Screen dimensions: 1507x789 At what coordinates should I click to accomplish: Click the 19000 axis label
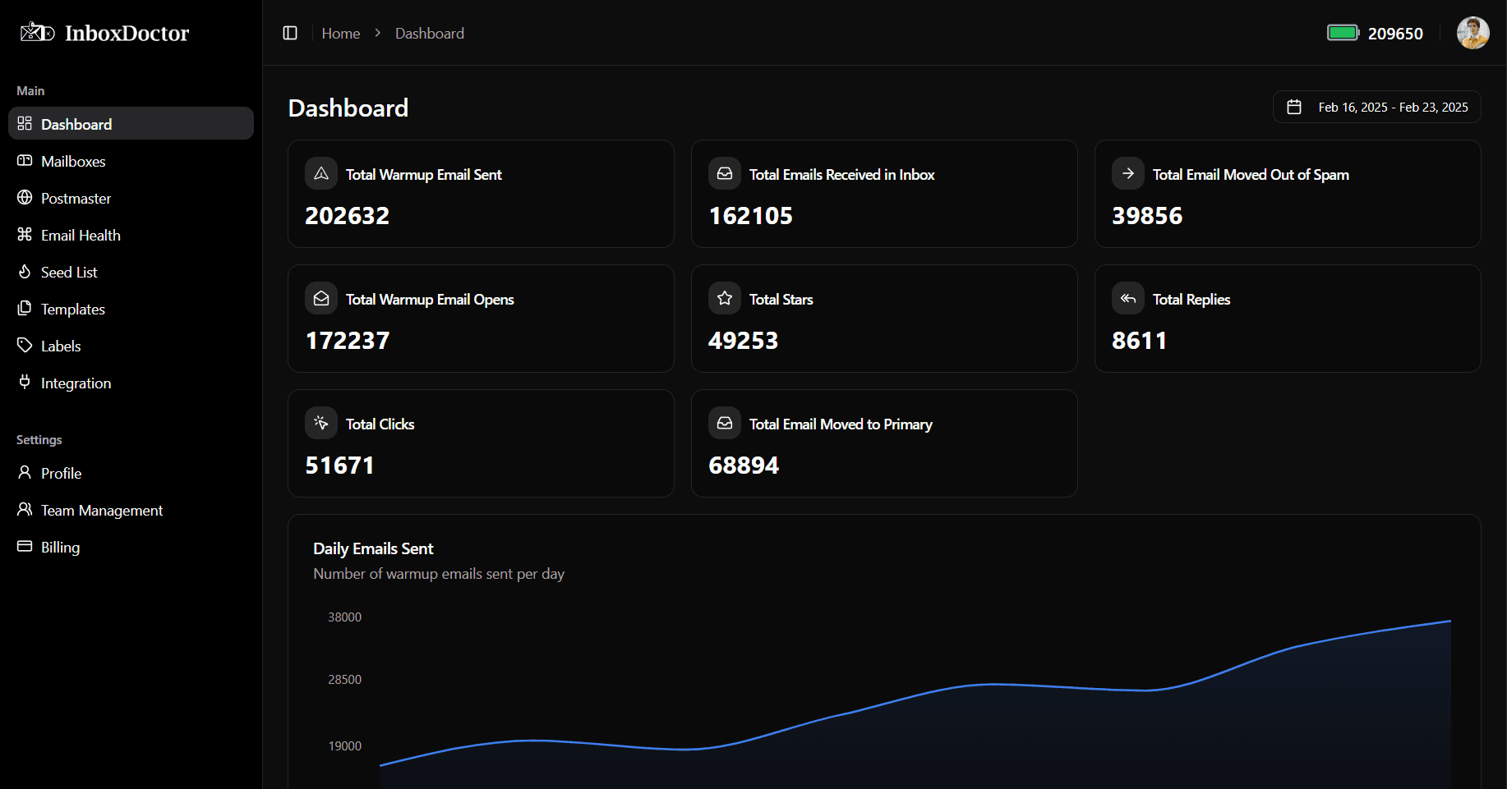click(x=344, y=745)
